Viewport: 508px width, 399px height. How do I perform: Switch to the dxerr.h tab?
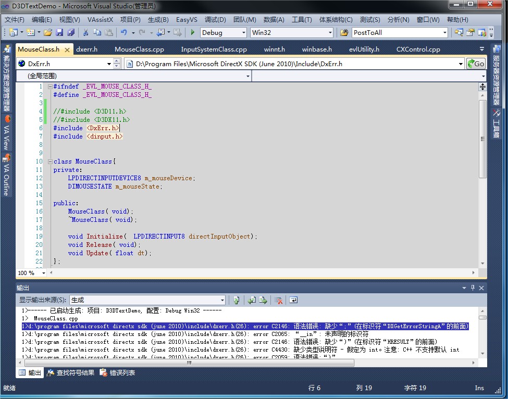[87, 49]
